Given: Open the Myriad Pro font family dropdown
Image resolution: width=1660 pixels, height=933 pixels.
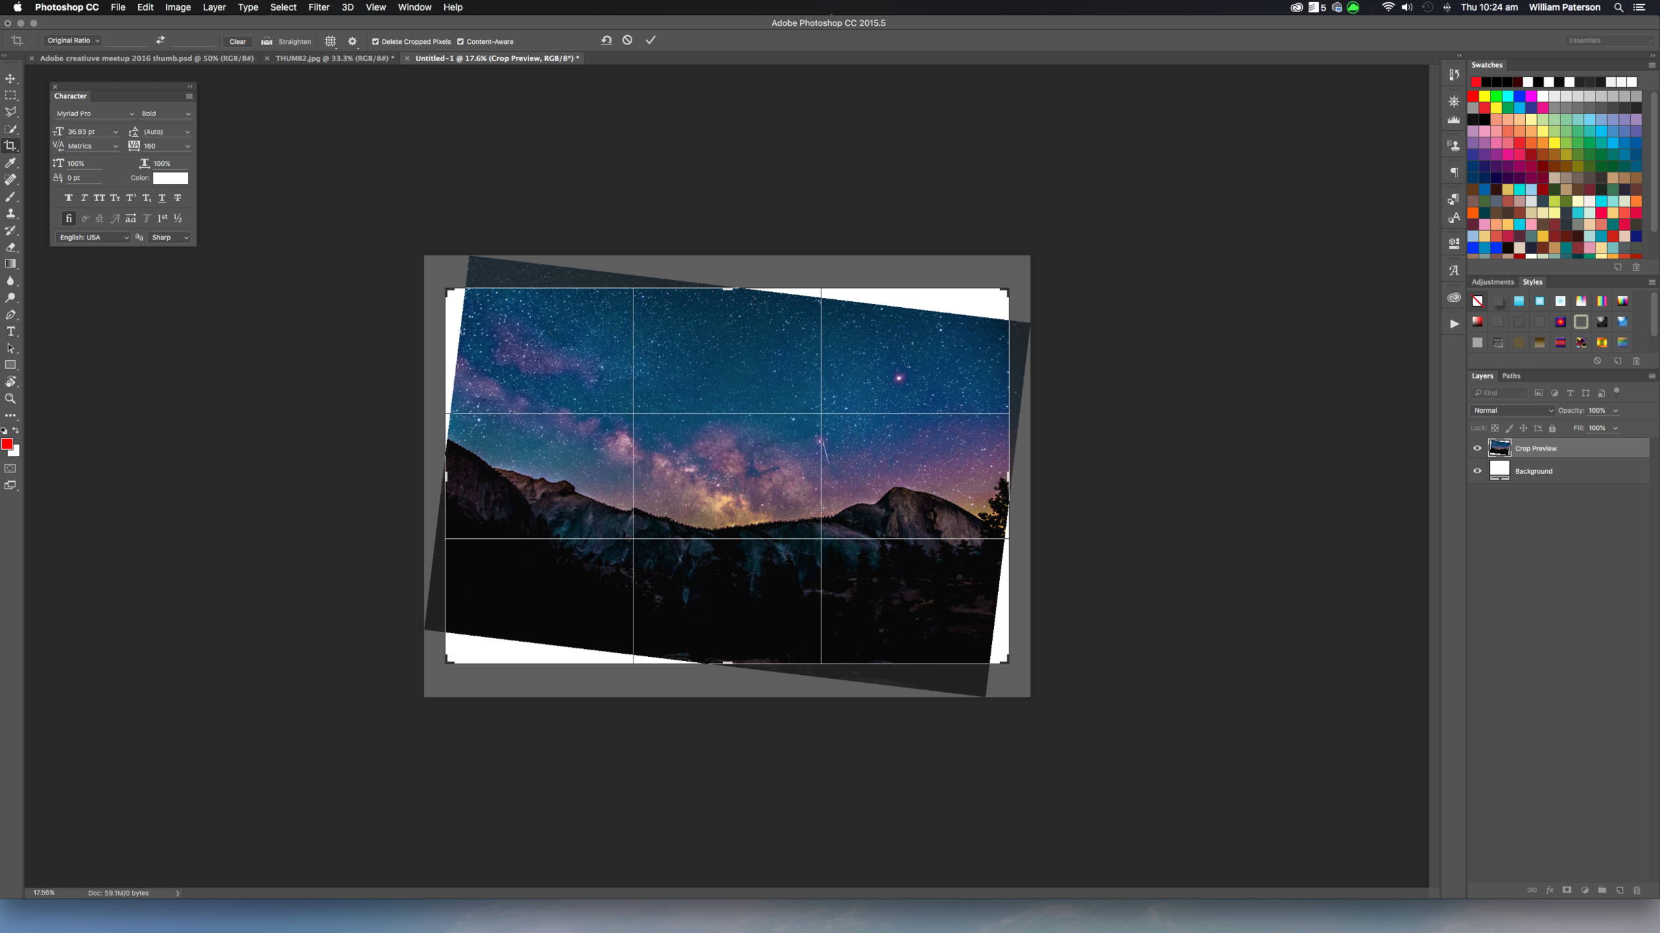Looking at the screenshot, I should [94, 113].
